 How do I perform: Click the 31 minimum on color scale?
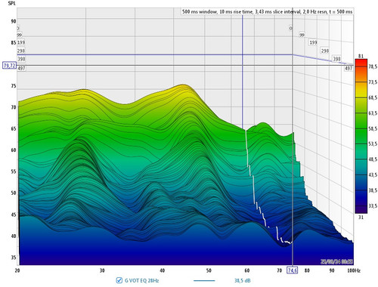[x=361, y=217]
